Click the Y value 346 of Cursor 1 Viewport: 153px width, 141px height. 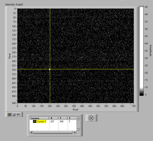(x=62, y=121)
